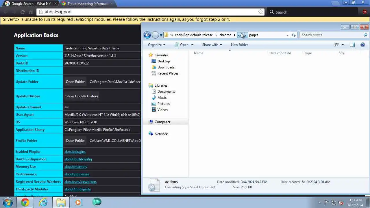Click Open Folder button in Update Folder row
370x208 pixels.
point(75,82)
